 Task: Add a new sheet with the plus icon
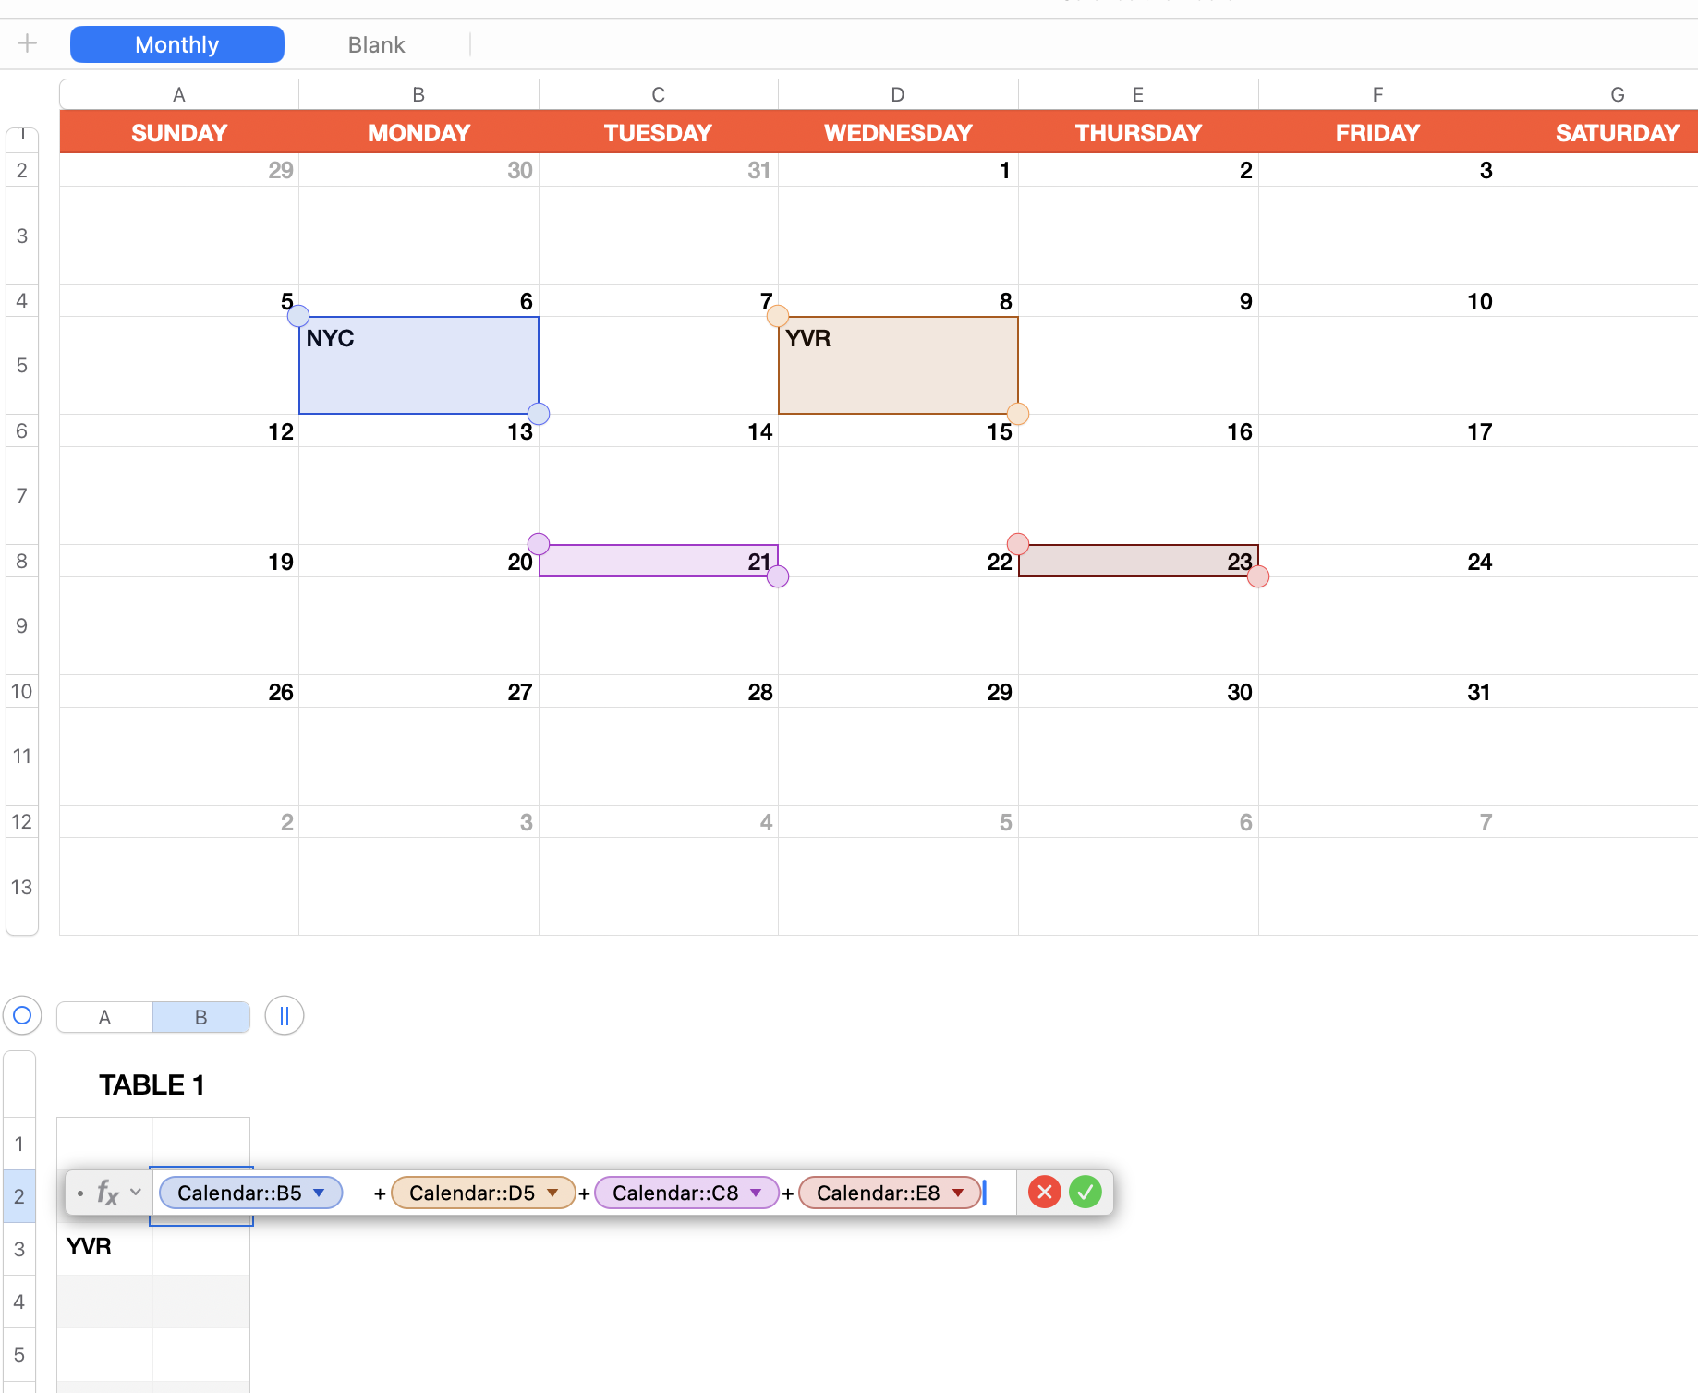(x=28, y=43)
